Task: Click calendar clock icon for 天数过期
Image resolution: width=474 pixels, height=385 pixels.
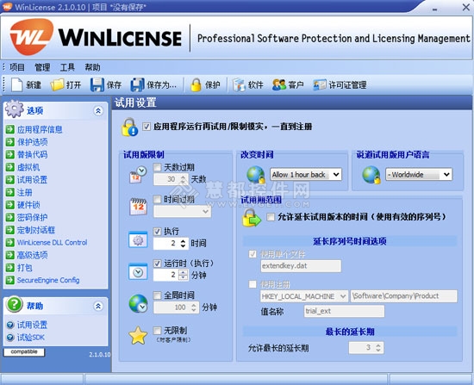Action: pos(138,174)
